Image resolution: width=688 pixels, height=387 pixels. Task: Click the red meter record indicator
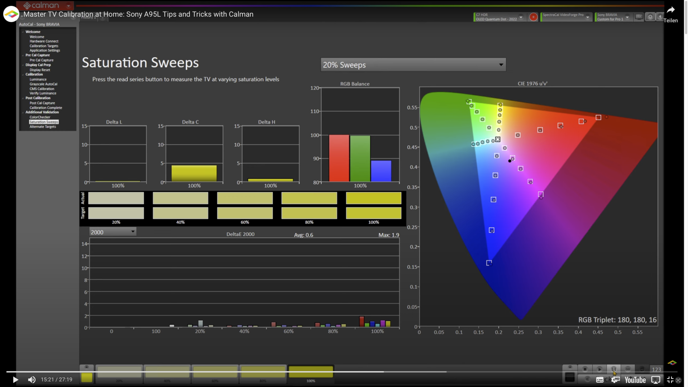(533, 17)
